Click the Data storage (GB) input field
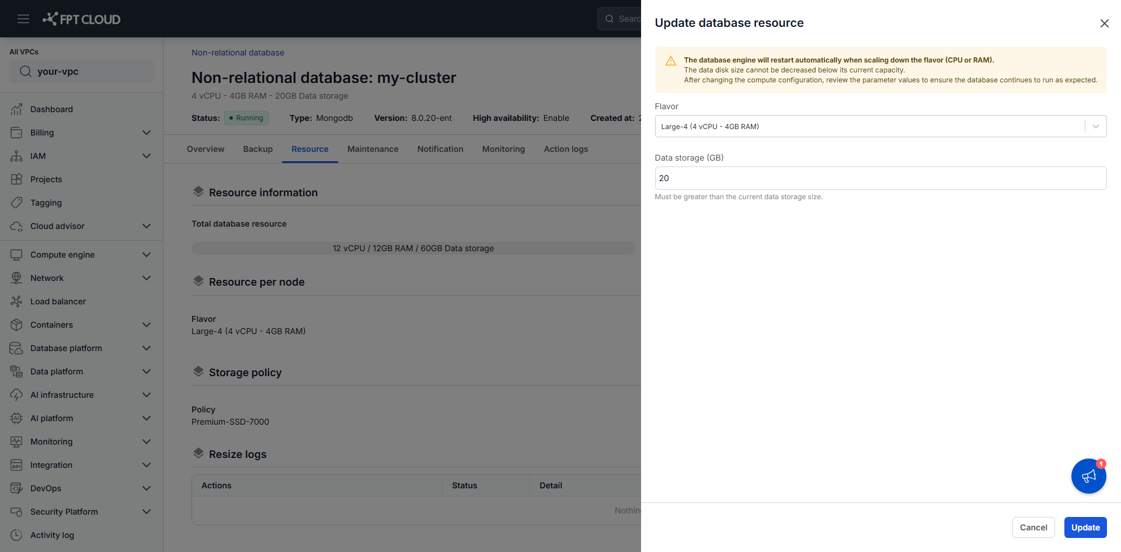 coord(880,178)
